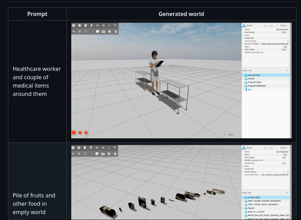301x220 pixels.
Task: Select the Sphere shape in healthcare world toolbar
Action: tap(80, 25)
